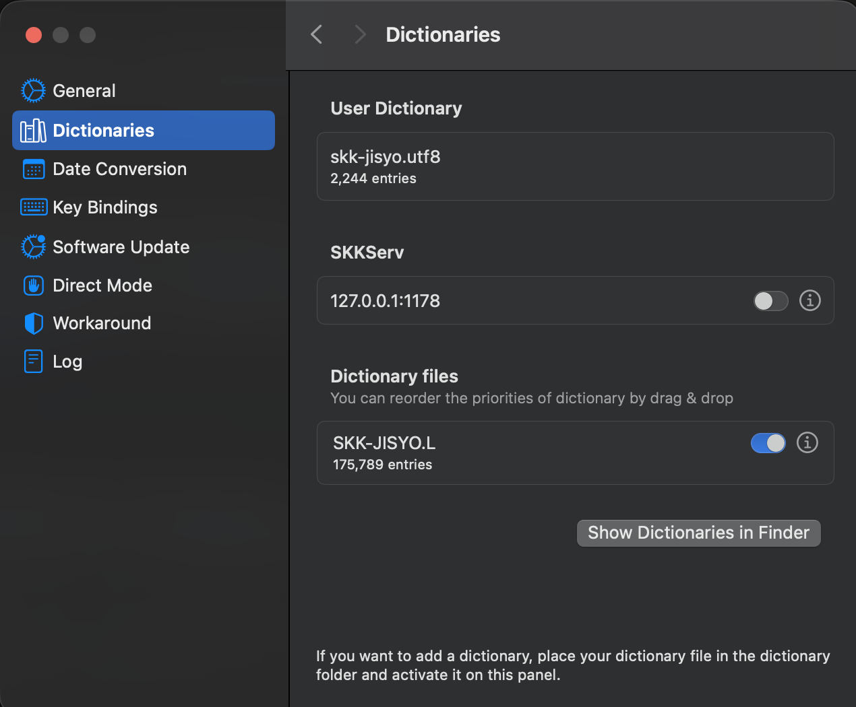Click the Dictionary files section heading
Viewport: 856px width, 707px height.
pos(394,376)
